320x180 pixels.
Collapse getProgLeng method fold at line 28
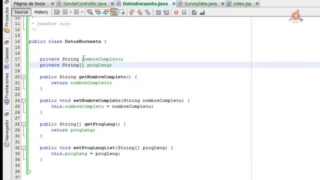(x=23, y=124)
